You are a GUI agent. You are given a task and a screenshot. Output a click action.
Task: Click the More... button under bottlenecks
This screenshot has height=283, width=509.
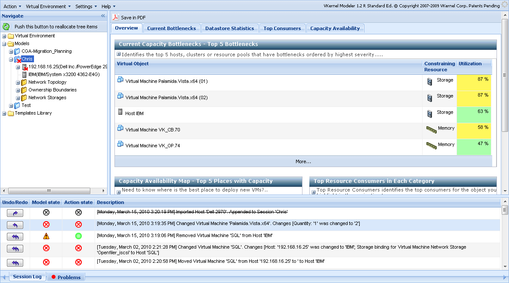303,161
